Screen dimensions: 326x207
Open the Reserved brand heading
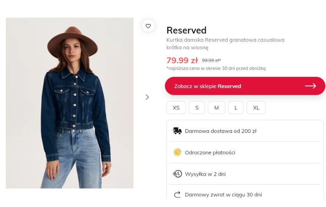tap(186, 30)
